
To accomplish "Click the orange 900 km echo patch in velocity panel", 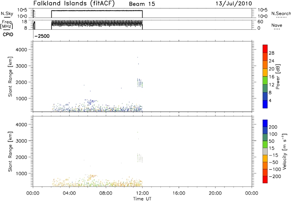I will (x=91, y=177).
